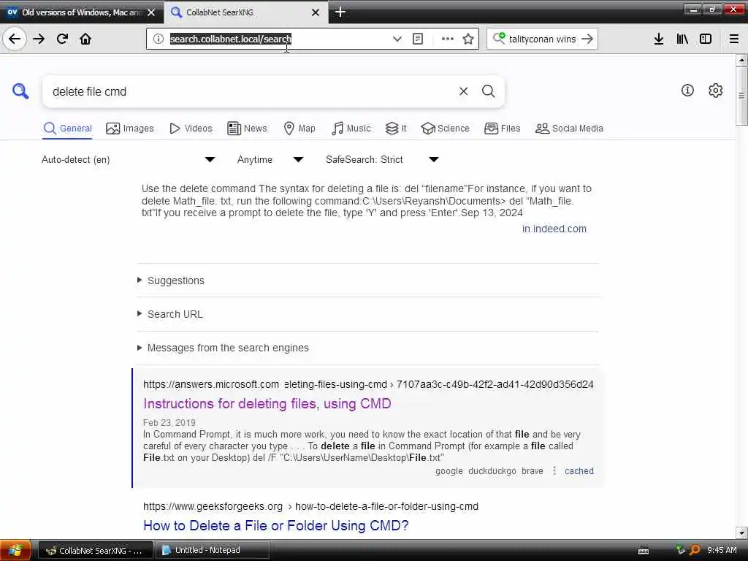Click the SearXNG magnifier logo
The image size is (748, 561).
[x=20, y=91]
